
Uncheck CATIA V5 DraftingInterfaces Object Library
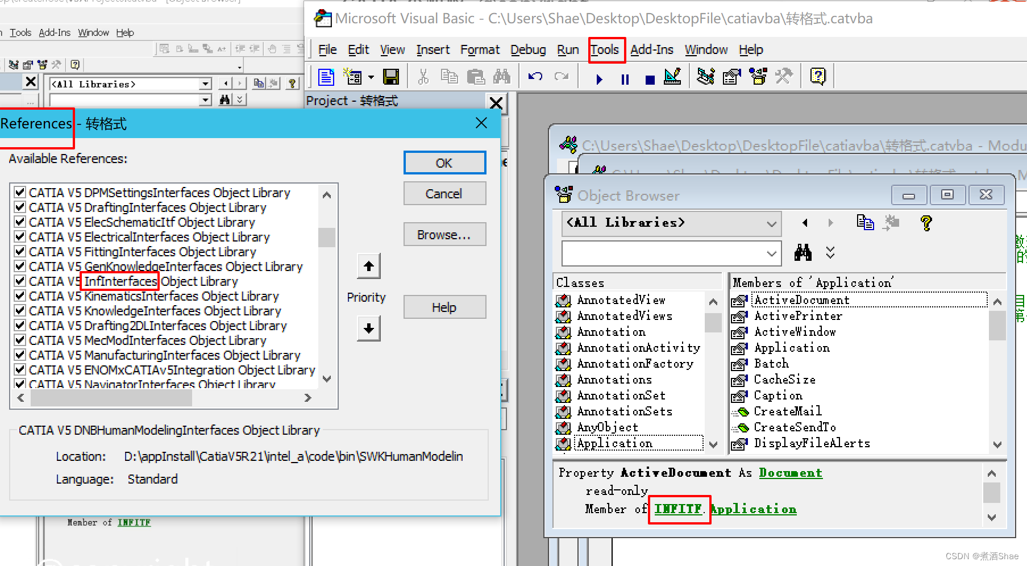pyautogui.click(x=20, y=207)
